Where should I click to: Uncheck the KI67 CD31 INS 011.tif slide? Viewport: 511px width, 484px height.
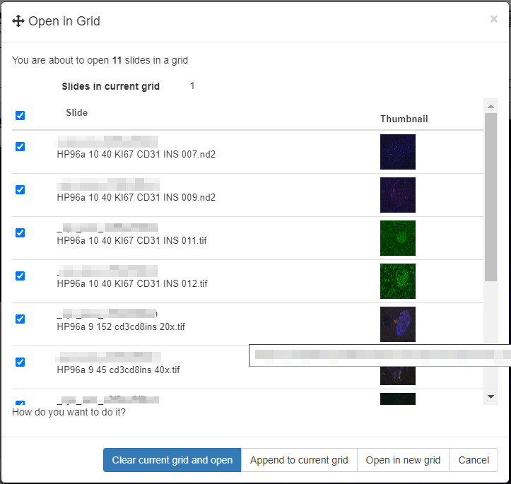coord(20,232)
